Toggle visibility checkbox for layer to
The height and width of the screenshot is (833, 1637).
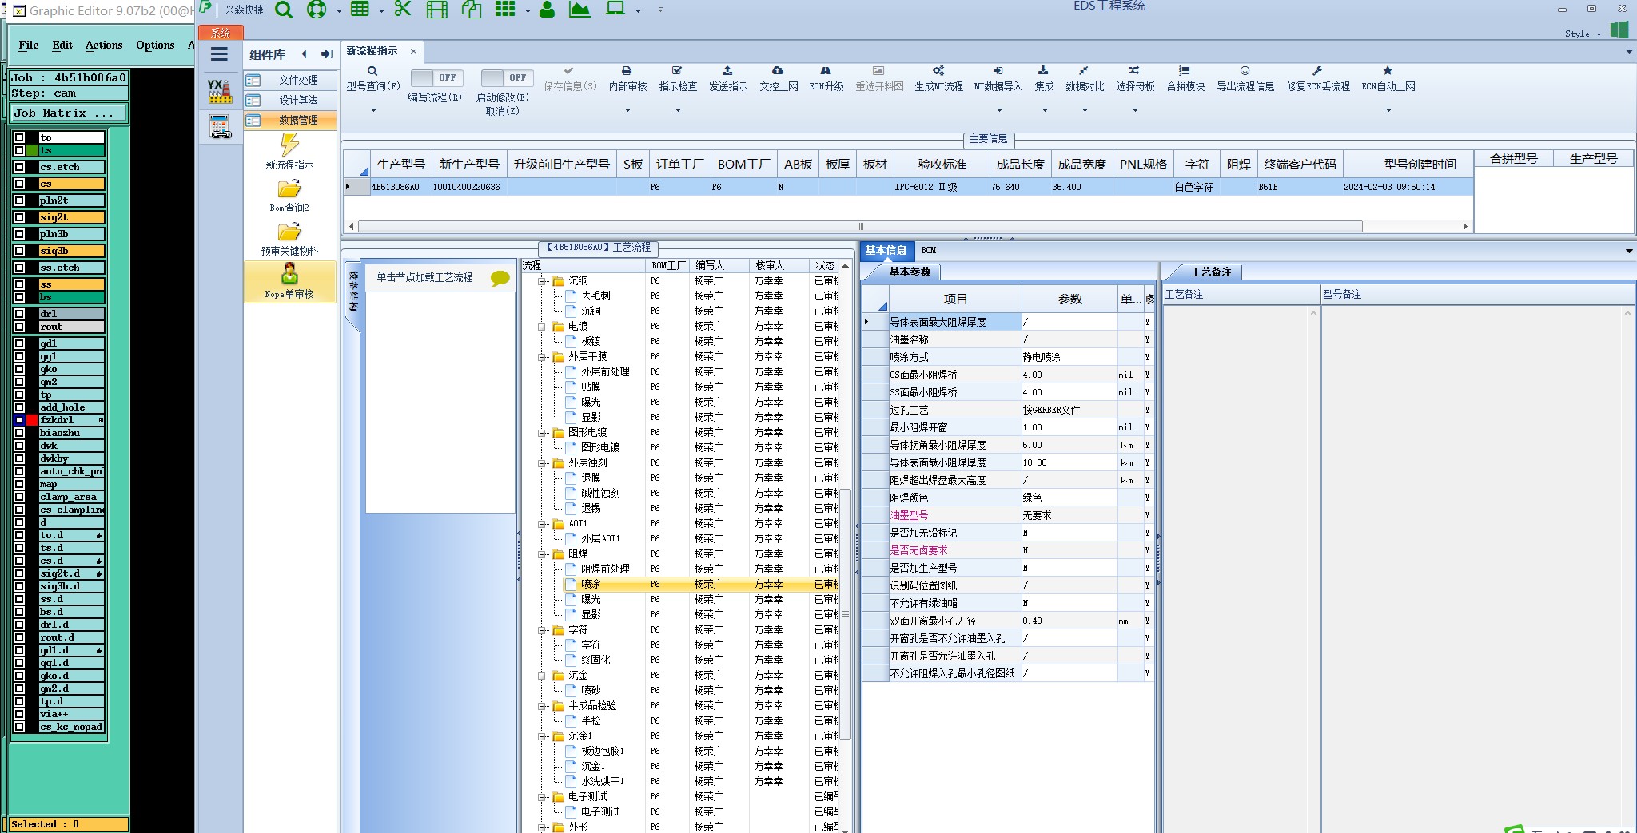point(19,137)
